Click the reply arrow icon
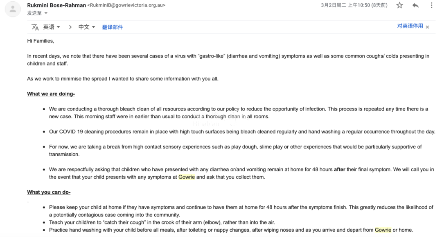Screen dimensions: 442x237 [415, 5]
